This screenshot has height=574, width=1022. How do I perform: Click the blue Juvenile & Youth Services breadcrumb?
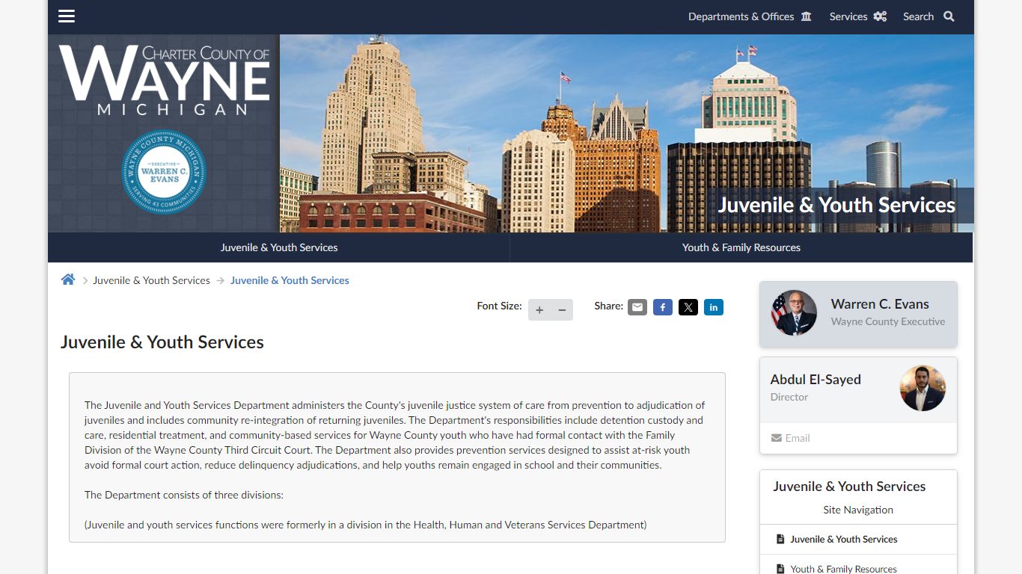coord(290,280)
